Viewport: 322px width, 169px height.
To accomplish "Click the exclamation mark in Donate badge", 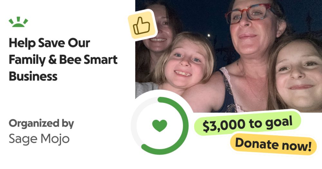I will click(x=309, y=147).
